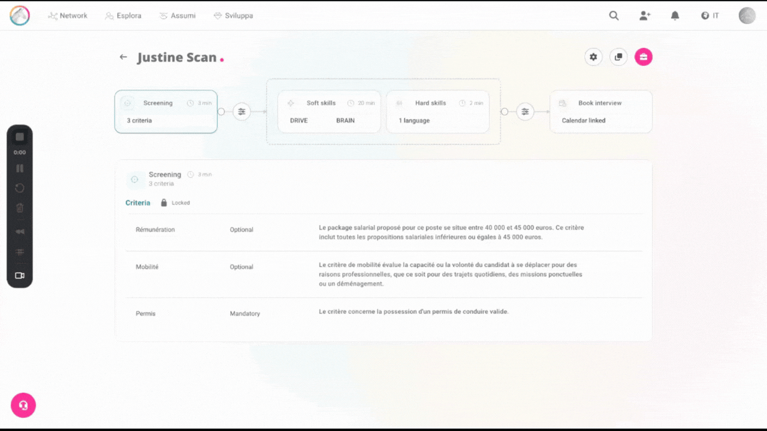This screenshot has height=431, width=767.
Task: Toggle the camera in recording toolbar
Action: click(20, 275)
